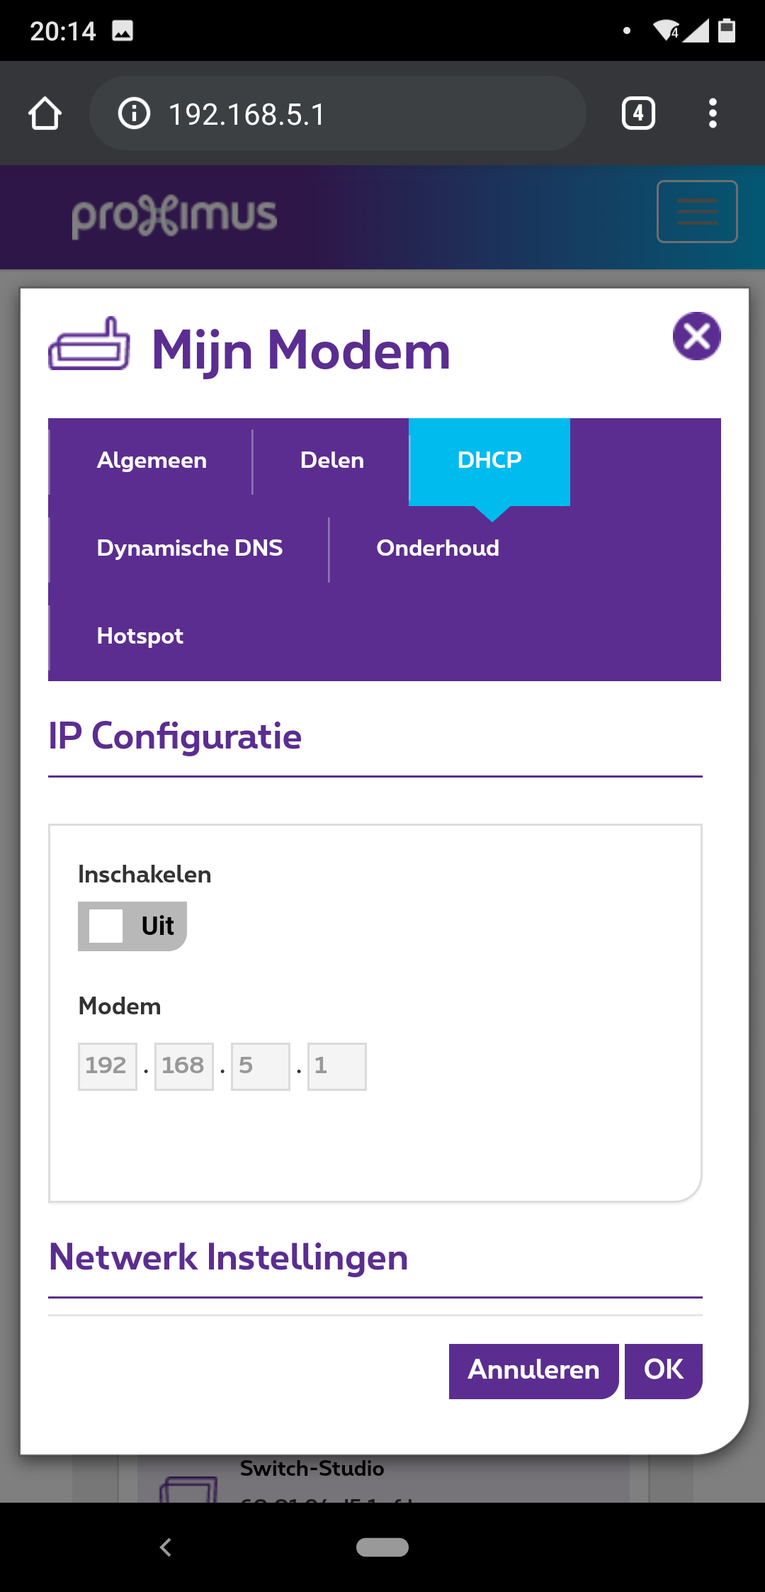The height and width of the screenshot is (1592, 765).
Task: Click the last modem IP octet field 1
Action: click(x=336, y=1066)
